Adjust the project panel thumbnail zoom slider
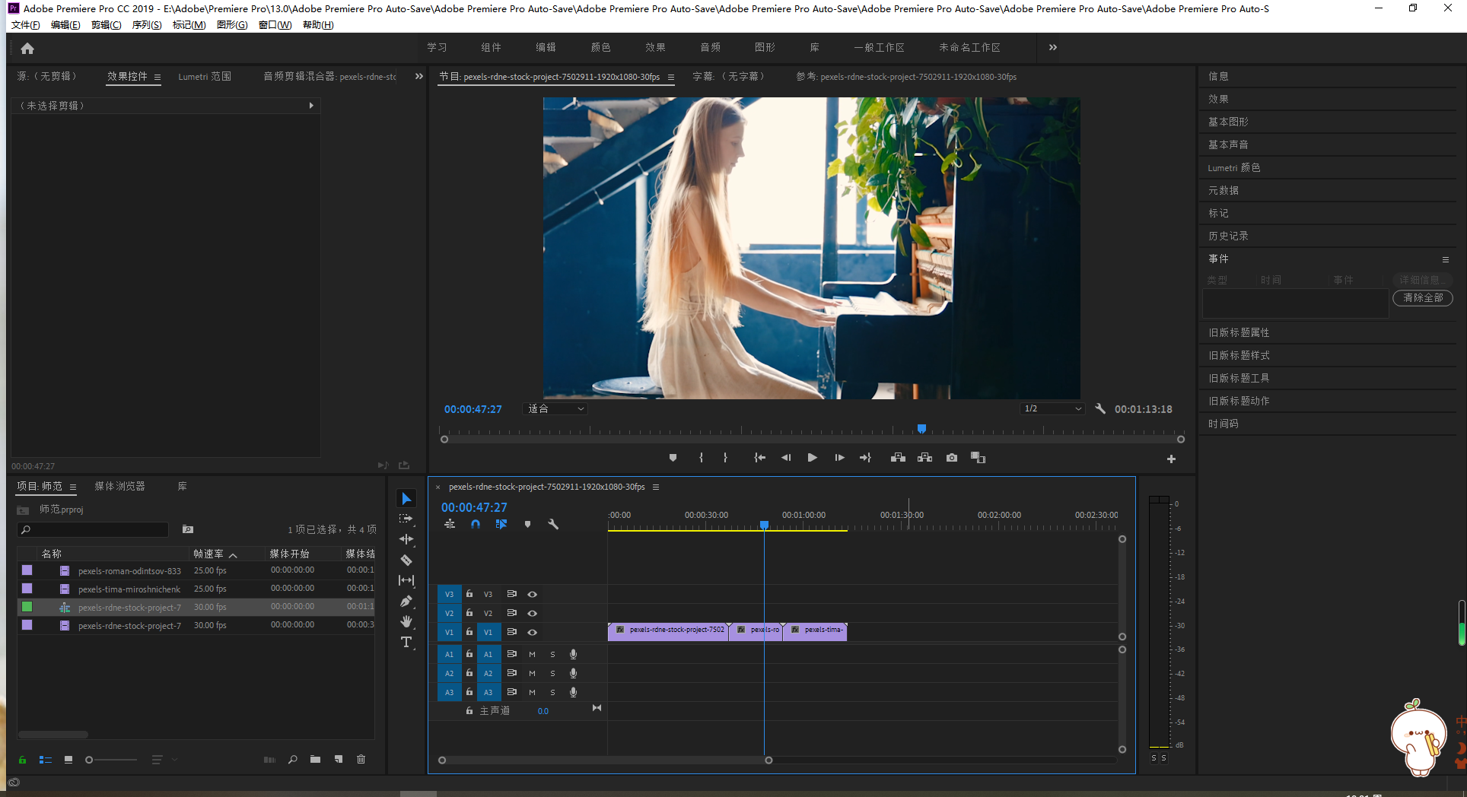 (x=90, y=760)
